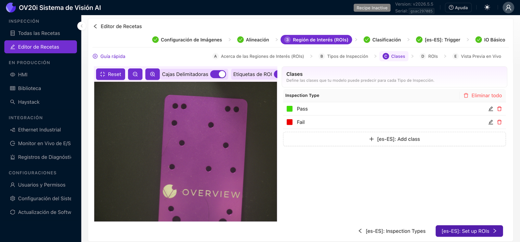Click the Pass class name
The width and height of the screenshot is (520, 242).
point(302,109)
